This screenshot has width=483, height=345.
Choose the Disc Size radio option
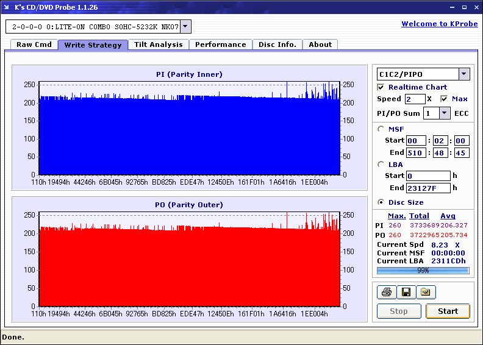pyautogui.click(x=381, y=202)
